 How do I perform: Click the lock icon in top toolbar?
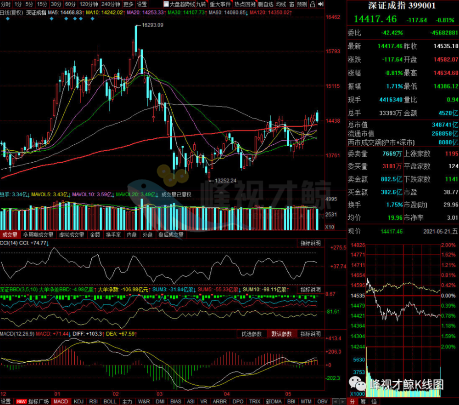(x=313, y=4)
